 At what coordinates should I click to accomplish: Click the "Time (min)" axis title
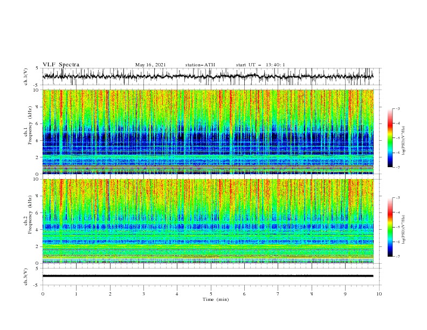[216, 299]
